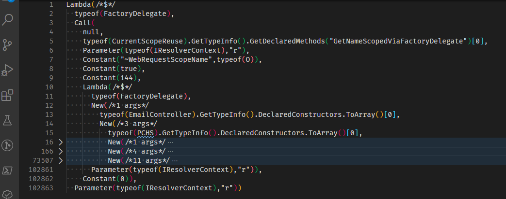Click New(/*1 args*/ on line 12
The image size is (506, 199).
tap(120, 105)
